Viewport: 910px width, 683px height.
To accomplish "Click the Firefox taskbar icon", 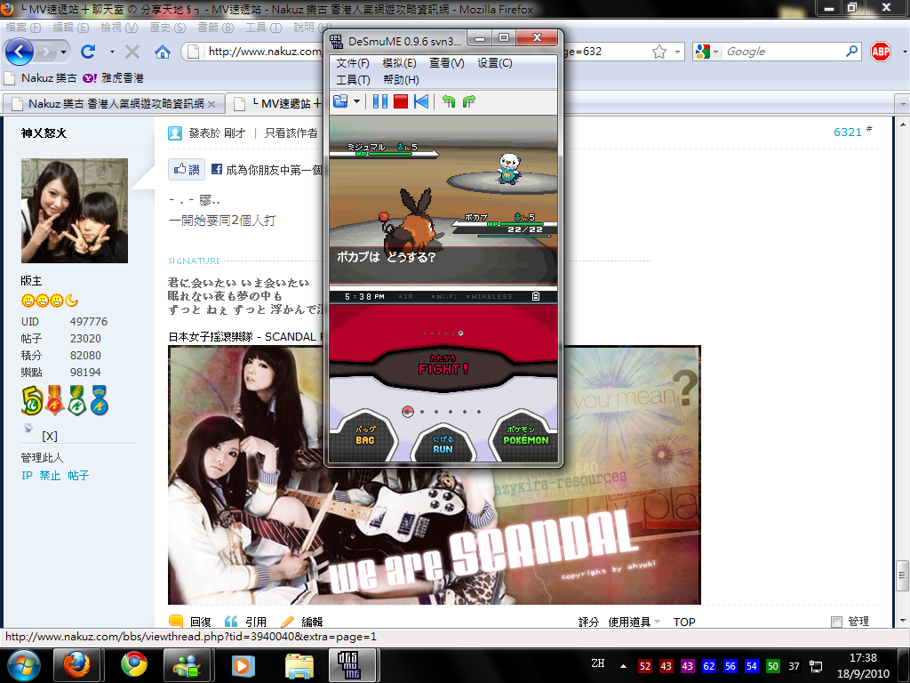I will [77, 665].
